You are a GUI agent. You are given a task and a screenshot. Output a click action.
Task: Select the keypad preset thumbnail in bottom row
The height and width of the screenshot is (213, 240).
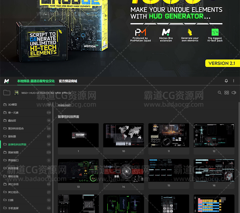(x=169, y=204)
